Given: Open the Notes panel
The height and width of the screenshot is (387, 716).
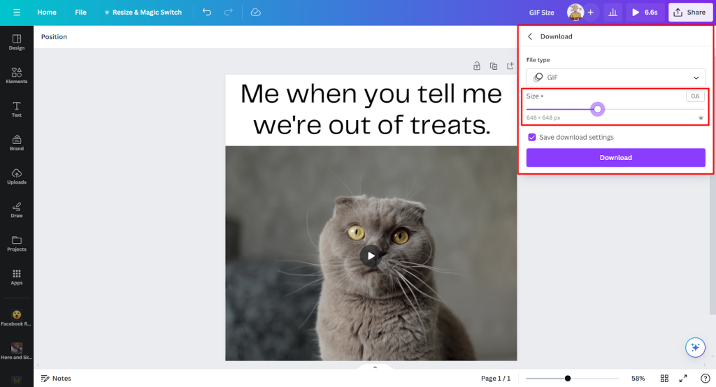Looking at the screenshot, I should 56,379.
